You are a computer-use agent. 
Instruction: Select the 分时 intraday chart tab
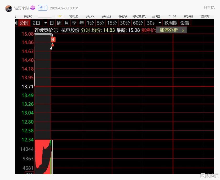point(24,23)
